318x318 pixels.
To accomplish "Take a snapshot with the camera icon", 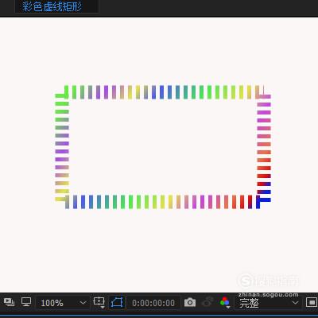I will coord(190,302).
